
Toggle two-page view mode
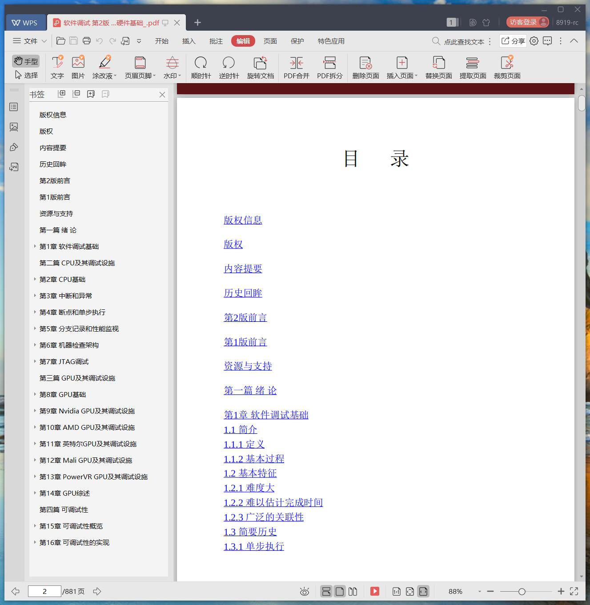(x=353, y=591)
